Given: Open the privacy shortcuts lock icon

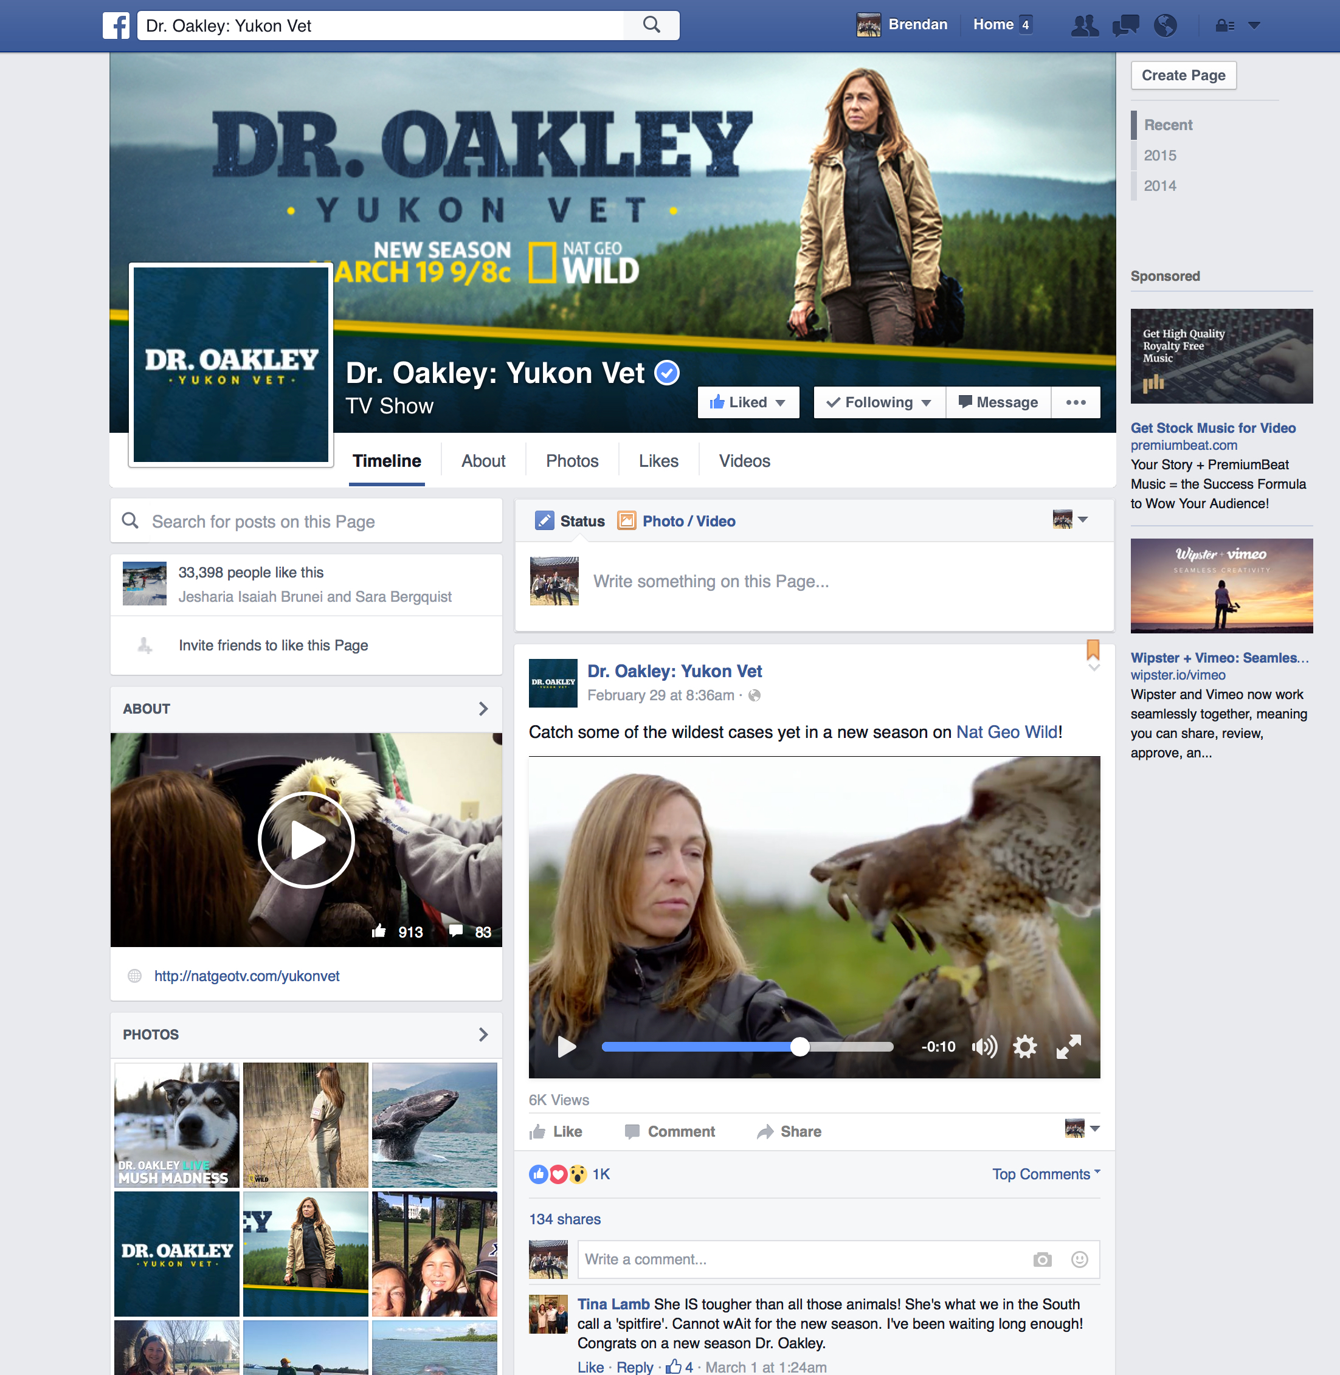Looking at the screenshot, I should click(x=1224, y=26).
